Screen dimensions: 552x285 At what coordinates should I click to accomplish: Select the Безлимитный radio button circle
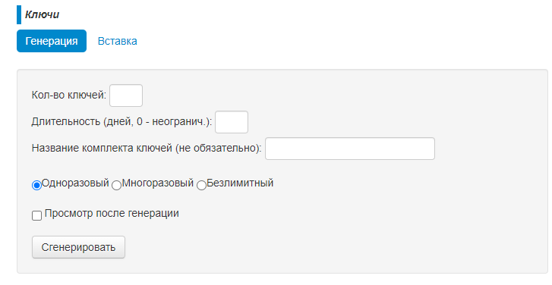(x=201, y=185)
